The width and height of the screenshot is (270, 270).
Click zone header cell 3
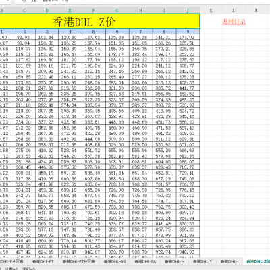click(x=47, y=32)
